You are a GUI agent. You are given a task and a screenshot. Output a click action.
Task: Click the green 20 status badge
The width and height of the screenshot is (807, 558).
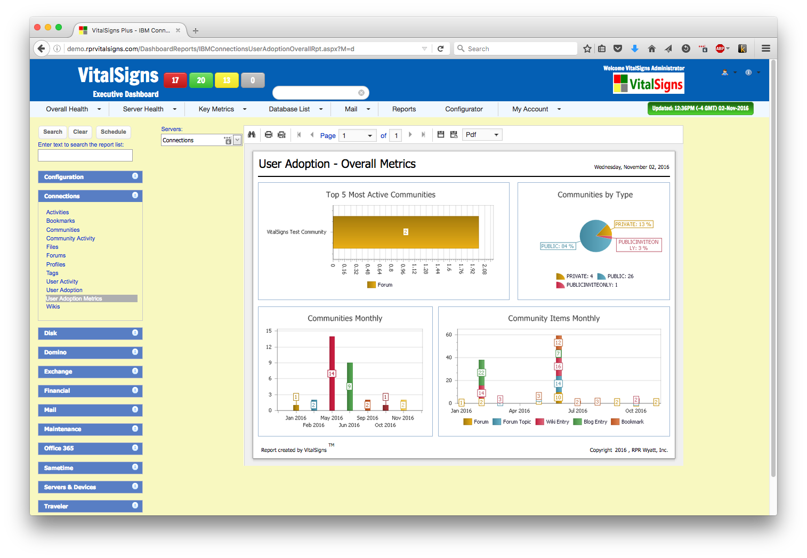tap(201, 80)
